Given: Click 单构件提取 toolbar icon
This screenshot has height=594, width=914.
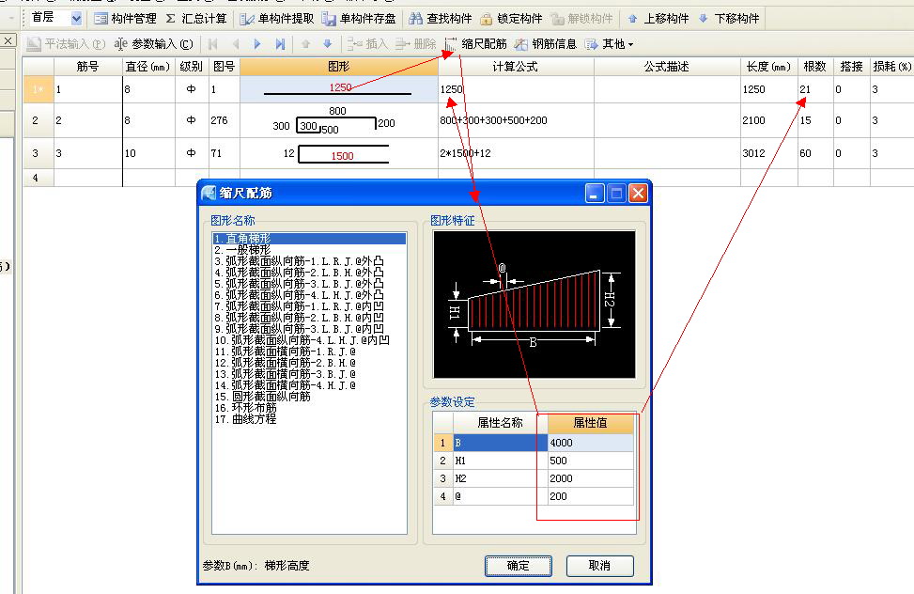Looking at the screenshot, I should click(x=247, y=19).
